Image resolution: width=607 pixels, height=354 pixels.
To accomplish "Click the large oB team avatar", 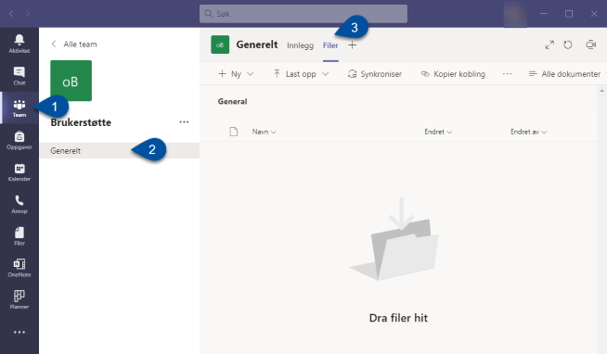I will pyautogui.click(x=71, y=81).
